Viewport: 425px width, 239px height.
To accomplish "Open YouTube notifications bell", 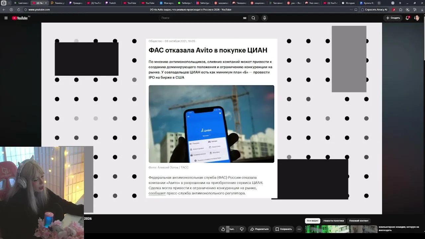I will click(x=407, y=18).
